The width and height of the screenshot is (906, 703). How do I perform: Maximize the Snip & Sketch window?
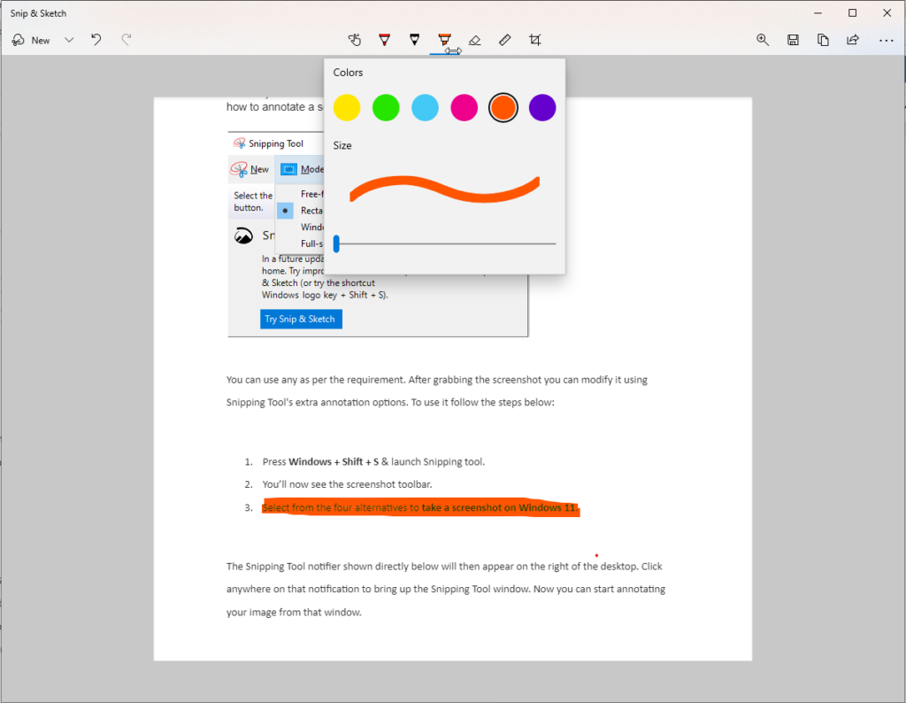pyautogui.click(x=852, y=12)
